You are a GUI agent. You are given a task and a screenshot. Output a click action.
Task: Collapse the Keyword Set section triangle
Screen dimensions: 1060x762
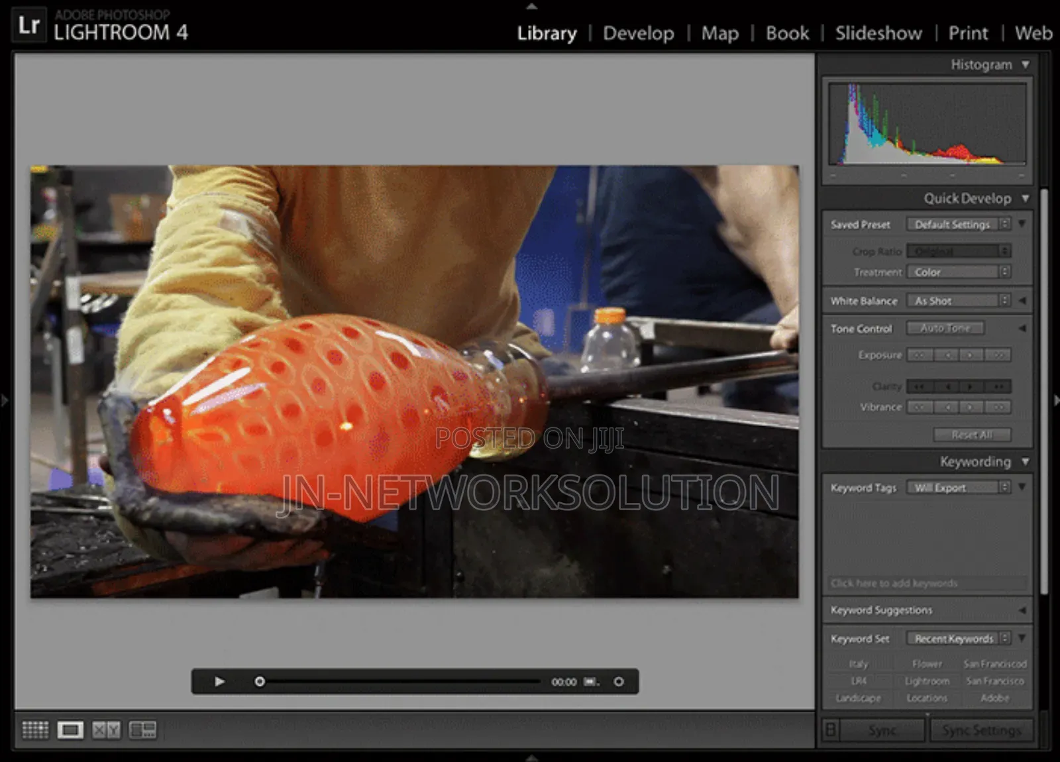[1022, 638]
